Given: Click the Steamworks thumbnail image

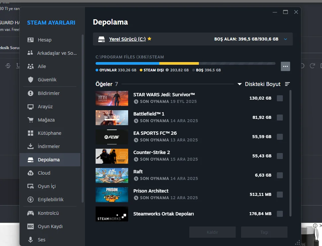Looking at the screenshot, I should click(x=112, y=214).
